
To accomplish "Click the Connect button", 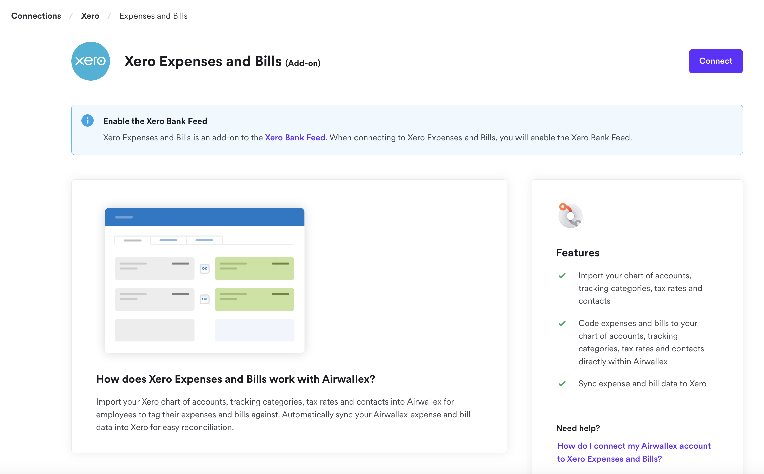I will pyautogui.click(x=716, y=61).
